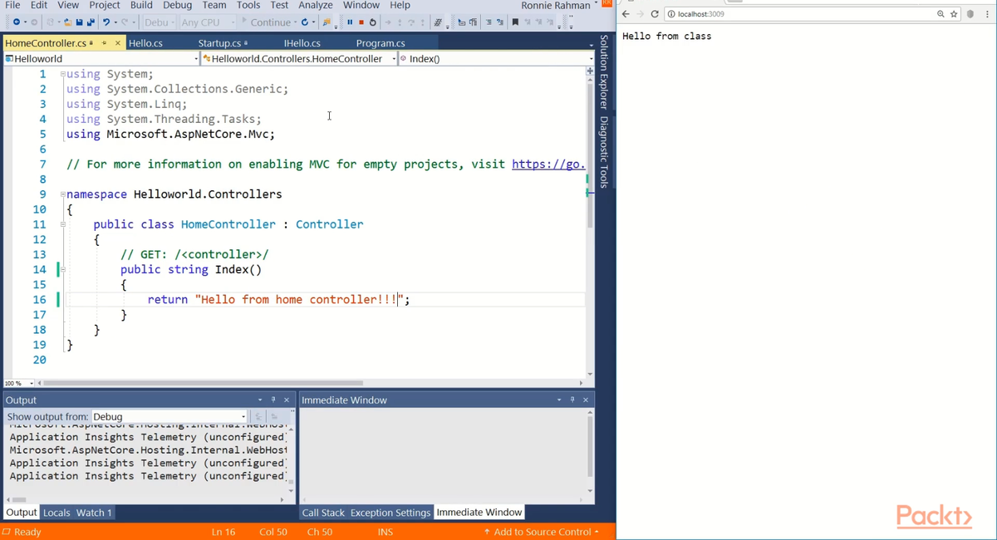The image size is (997, 540).
Task: Click the Pause (Break All) debug icon
Action: coord(350,22)
